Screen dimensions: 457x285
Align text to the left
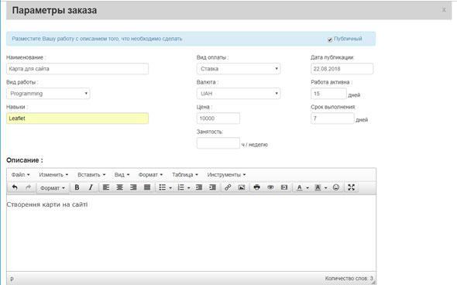click(106, 187)
